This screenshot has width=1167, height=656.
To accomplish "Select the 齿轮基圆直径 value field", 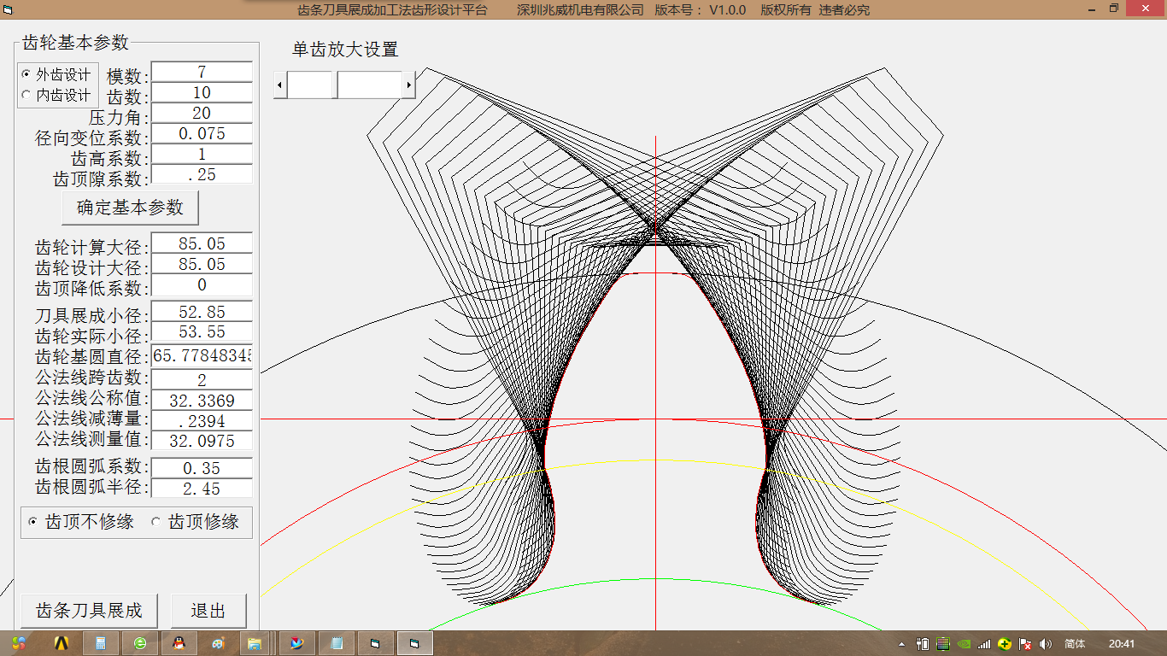I will pos(202,355).
